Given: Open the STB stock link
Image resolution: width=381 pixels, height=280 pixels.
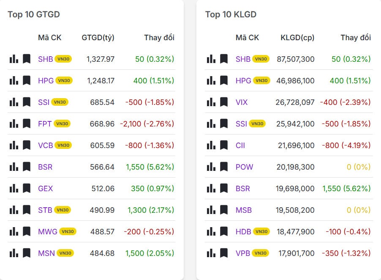Looking at the screenshot, I should point(45,210).
